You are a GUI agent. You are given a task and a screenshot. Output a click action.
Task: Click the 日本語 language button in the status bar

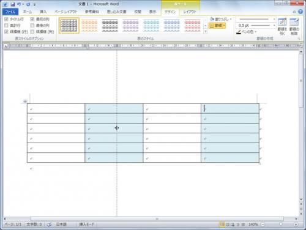tap(61, 224)
